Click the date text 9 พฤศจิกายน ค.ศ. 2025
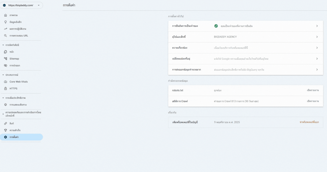This screenshot has height=172, width=327. pyautogui.click(x=227, y=122)
